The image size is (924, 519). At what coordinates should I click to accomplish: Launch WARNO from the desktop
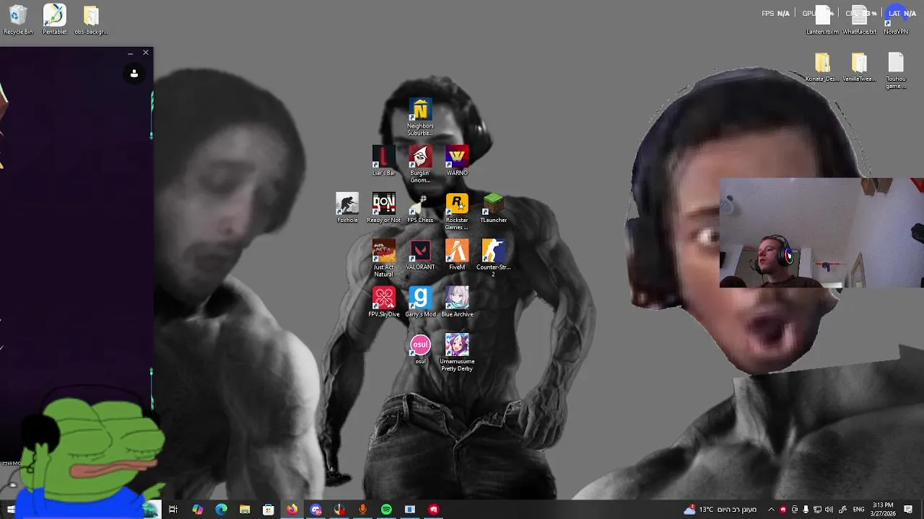(457, 160)
